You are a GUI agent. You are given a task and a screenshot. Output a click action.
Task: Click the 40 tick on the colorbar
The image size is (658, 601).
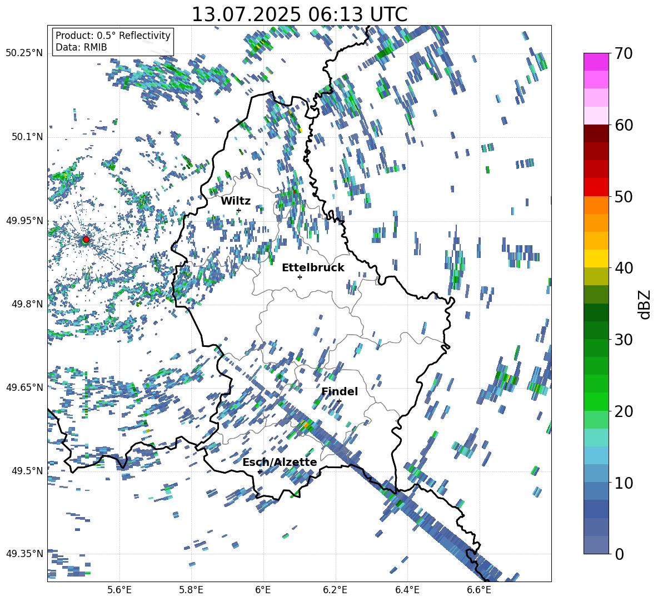[623, 268]
